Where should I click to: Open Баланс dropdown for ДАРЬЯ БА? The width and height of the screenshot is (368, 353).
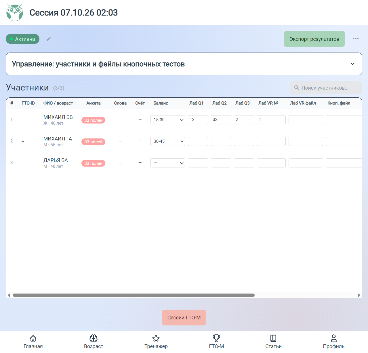tap(168, 163)
